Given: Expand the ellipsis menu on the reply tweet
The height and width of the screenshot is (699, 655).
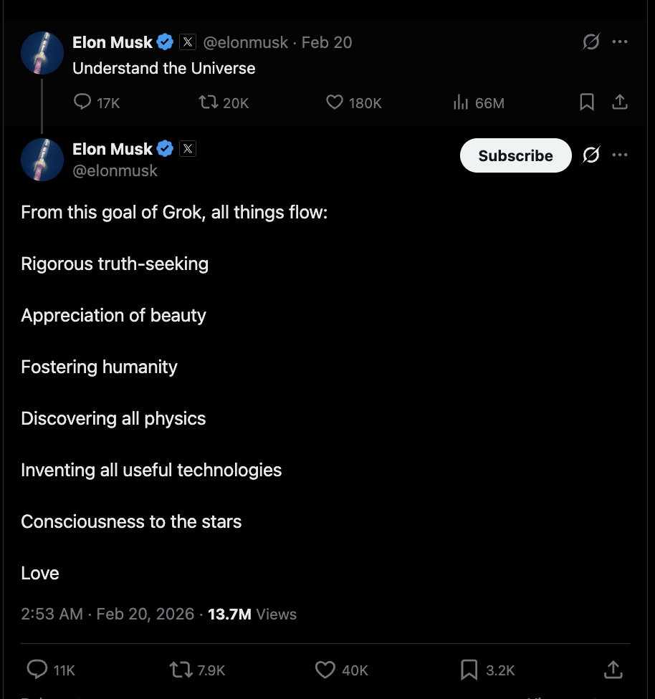Looking at the screenshot, I should [621, 155].
